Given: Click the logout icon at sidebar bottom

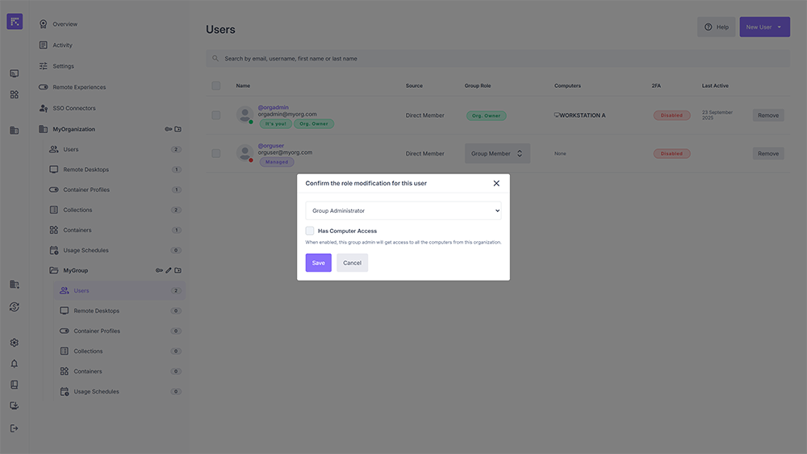Looking at the screenshot, I should point(14,428).
